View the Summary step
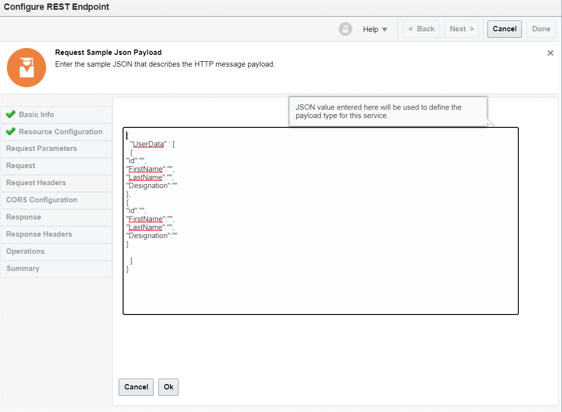This screenshot has width=562, height=412. coord(23,268)
